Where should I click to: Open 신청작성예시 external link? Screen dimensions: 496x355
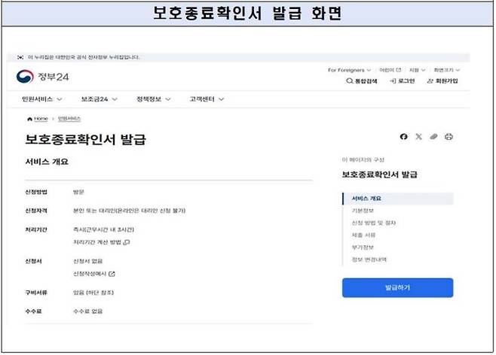94,274
